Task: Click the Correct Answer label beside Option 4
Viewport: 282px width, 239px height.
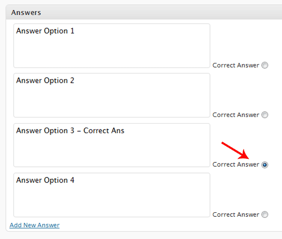Action: coord(236,214)
